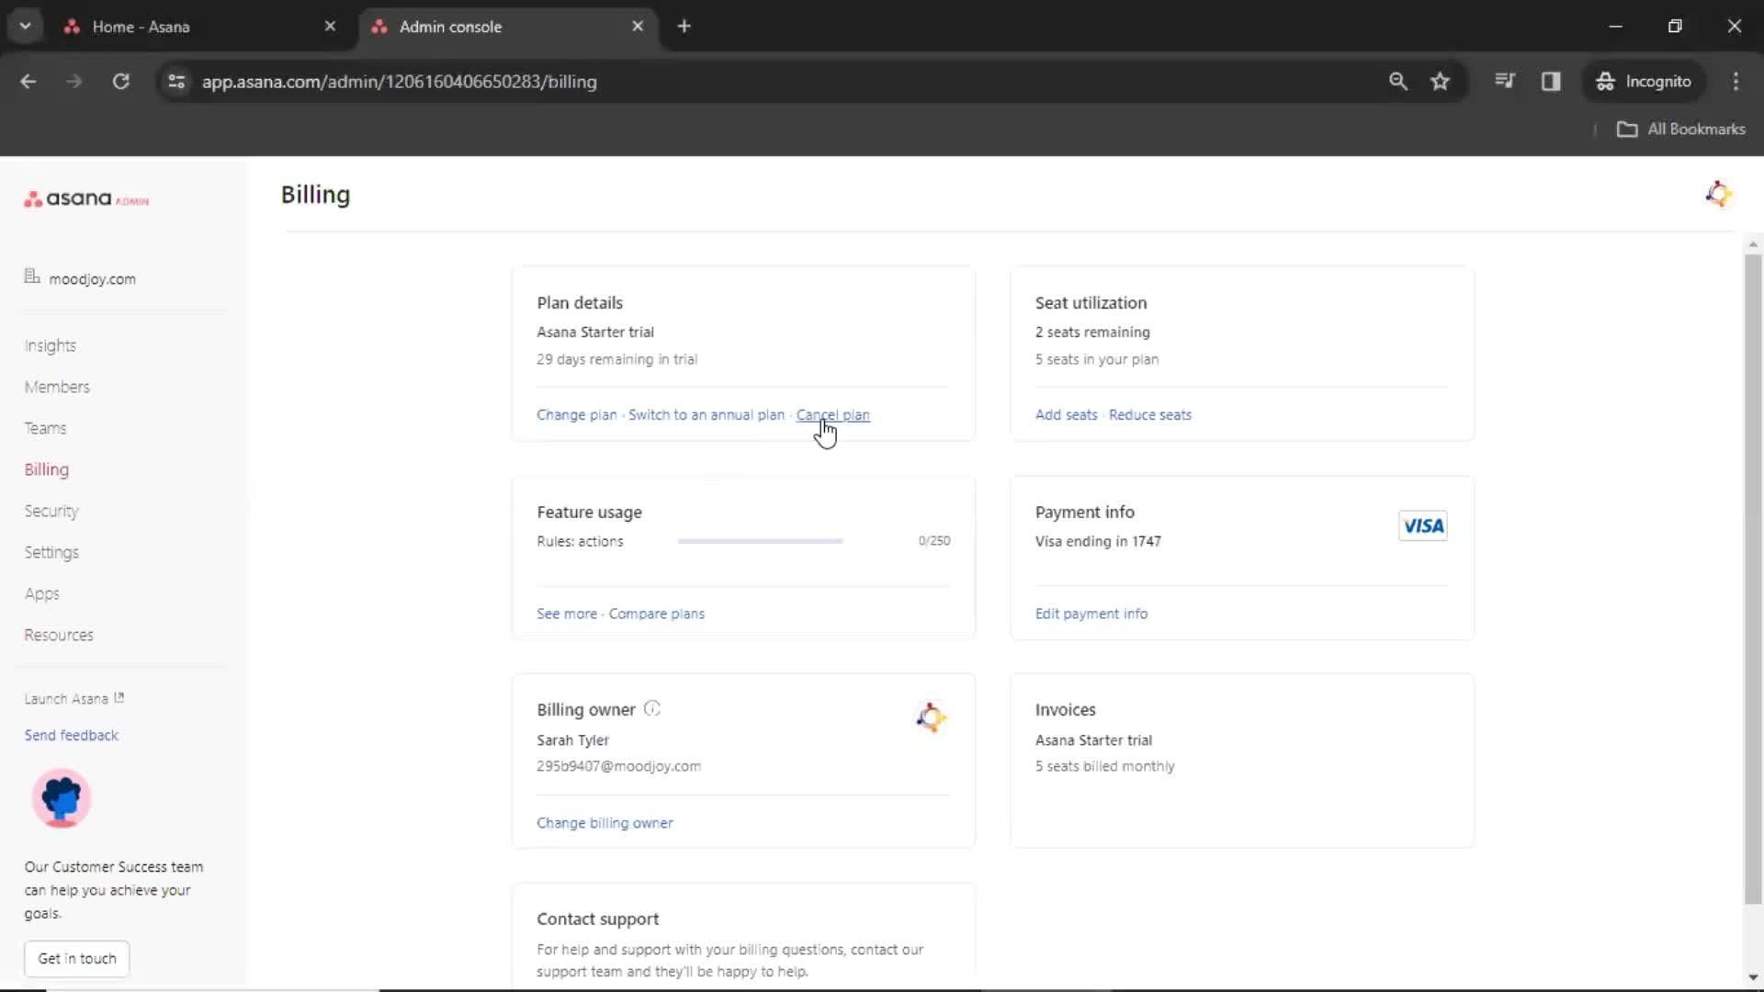Open Insights in the sidebar

(51, 345)
